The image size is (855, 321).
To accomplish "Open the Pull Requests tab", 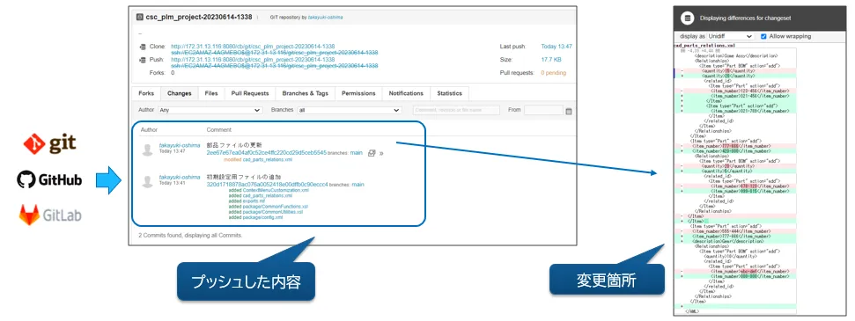I will pos(250,94).
